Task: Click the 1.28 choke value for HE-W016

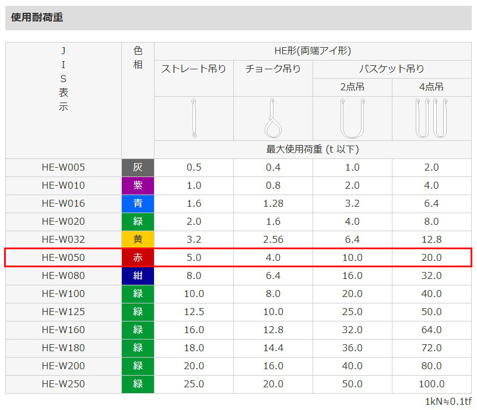Action: 273,203
